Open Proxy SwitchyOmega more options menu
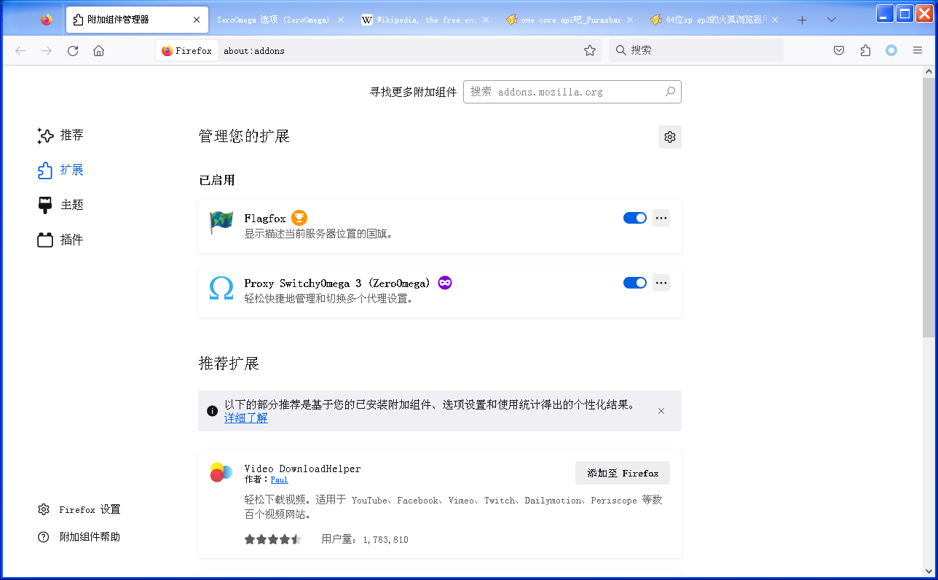Viewport: 938px width, 580px height. pyautogui.click(x=661, y=283)
